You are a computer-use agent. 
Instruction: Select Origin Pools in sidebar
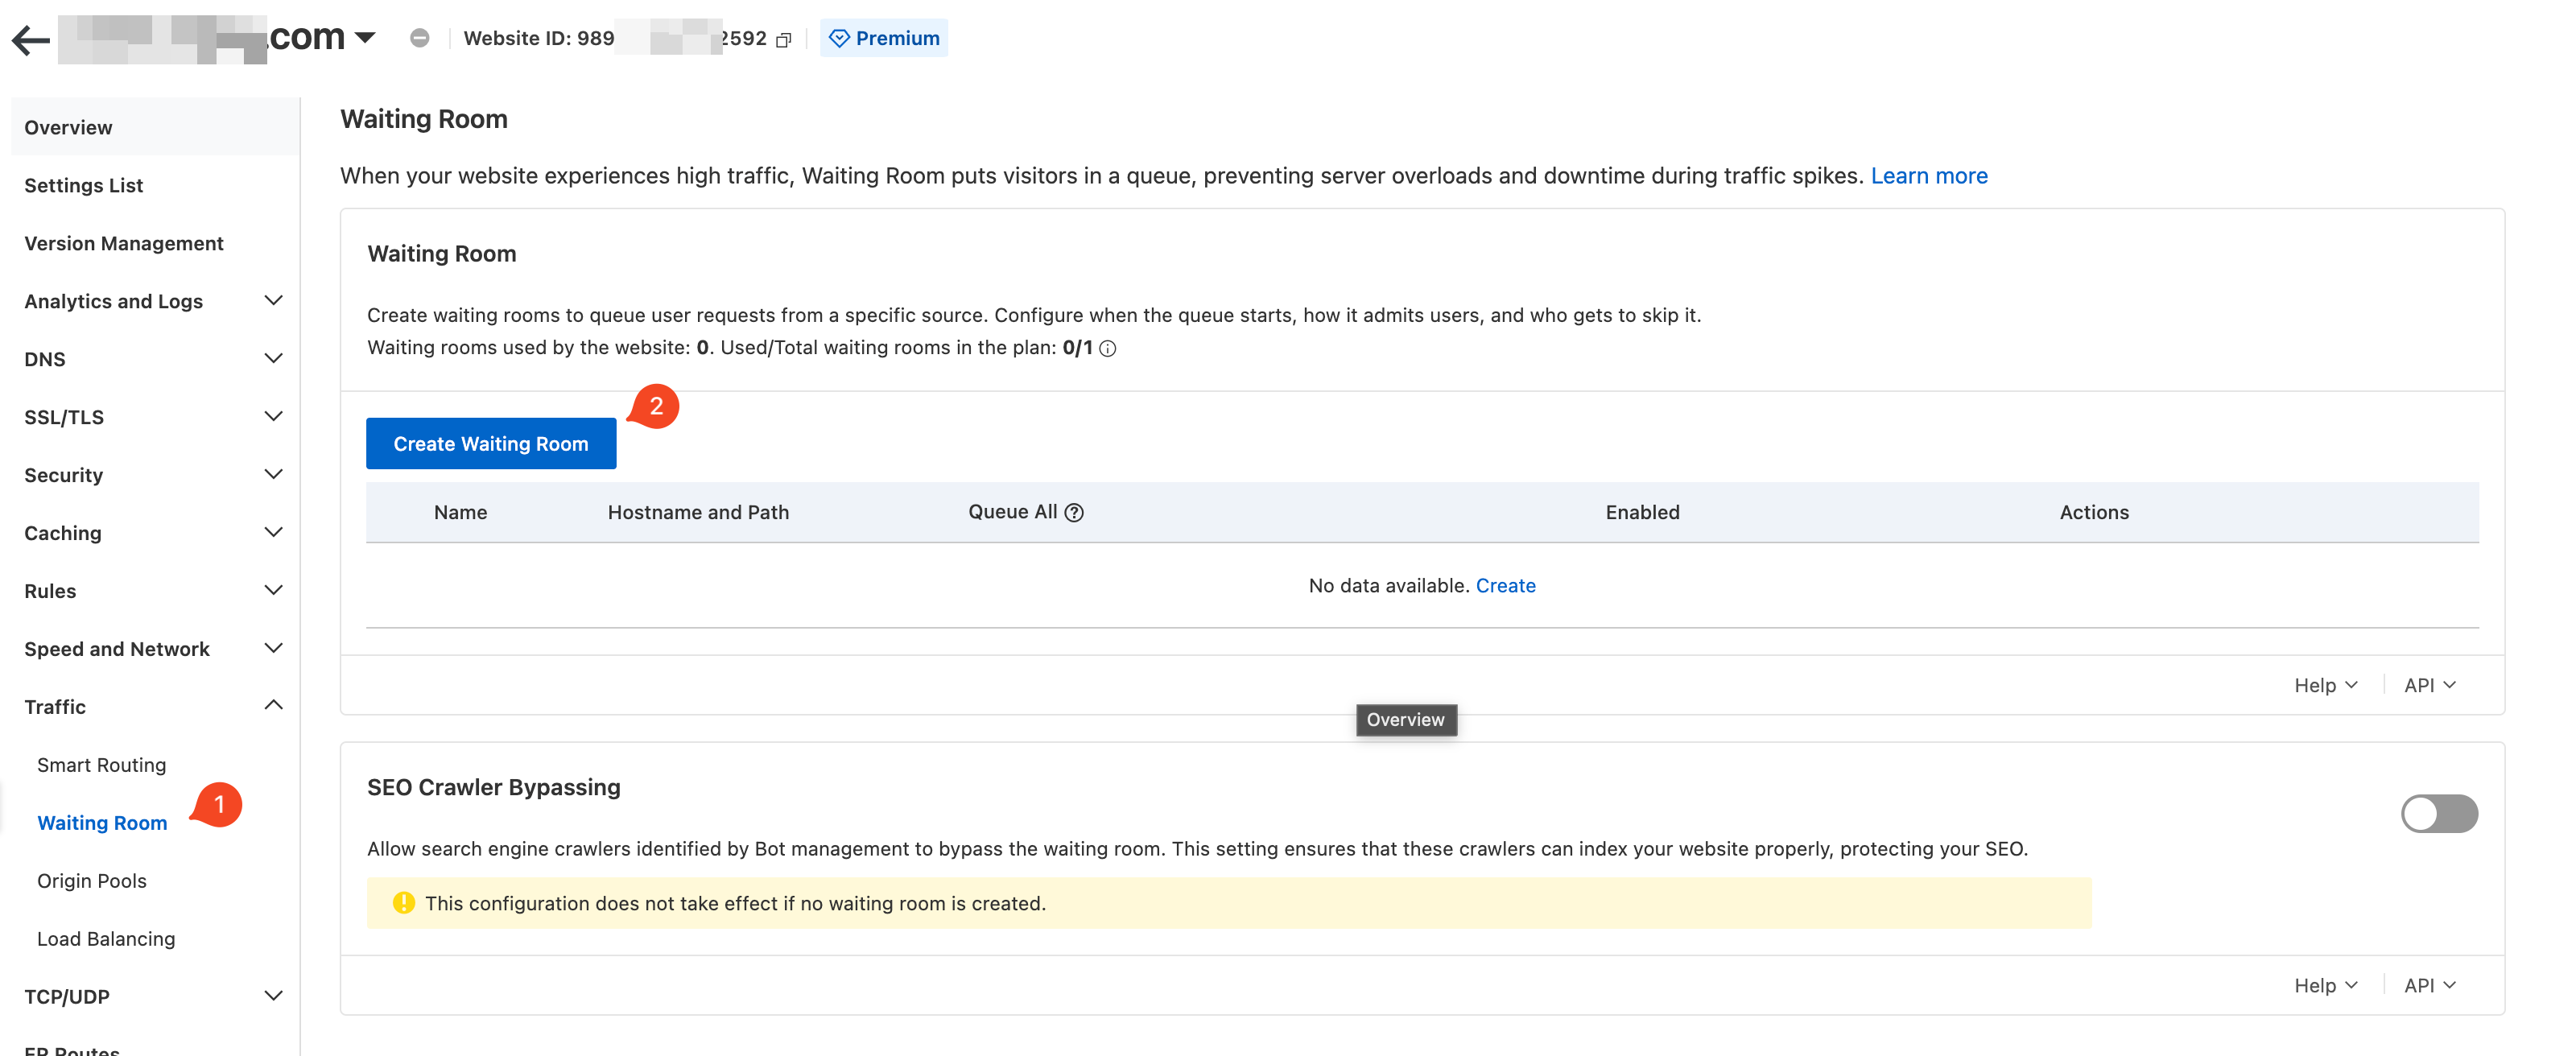[x=92, y=881]
